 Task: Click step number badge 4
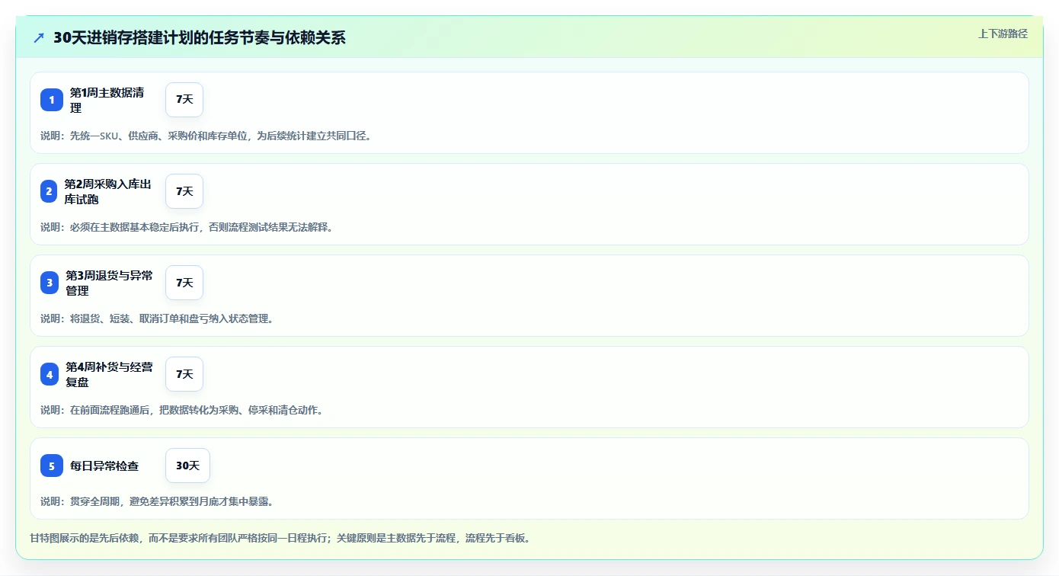[50, 374]
